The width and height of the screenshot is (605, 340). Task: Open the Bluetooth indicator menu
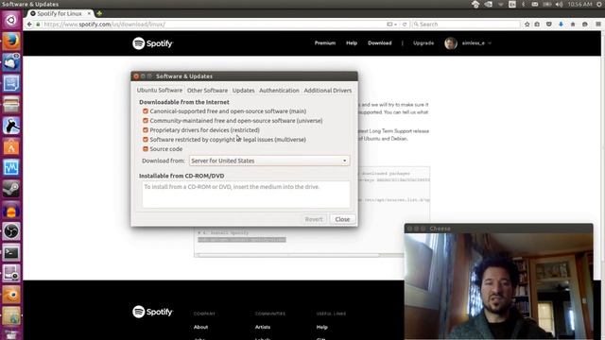[523, 4]
